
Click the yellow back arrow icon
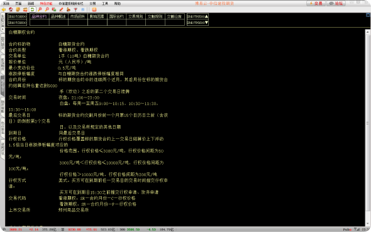(4, 9)
